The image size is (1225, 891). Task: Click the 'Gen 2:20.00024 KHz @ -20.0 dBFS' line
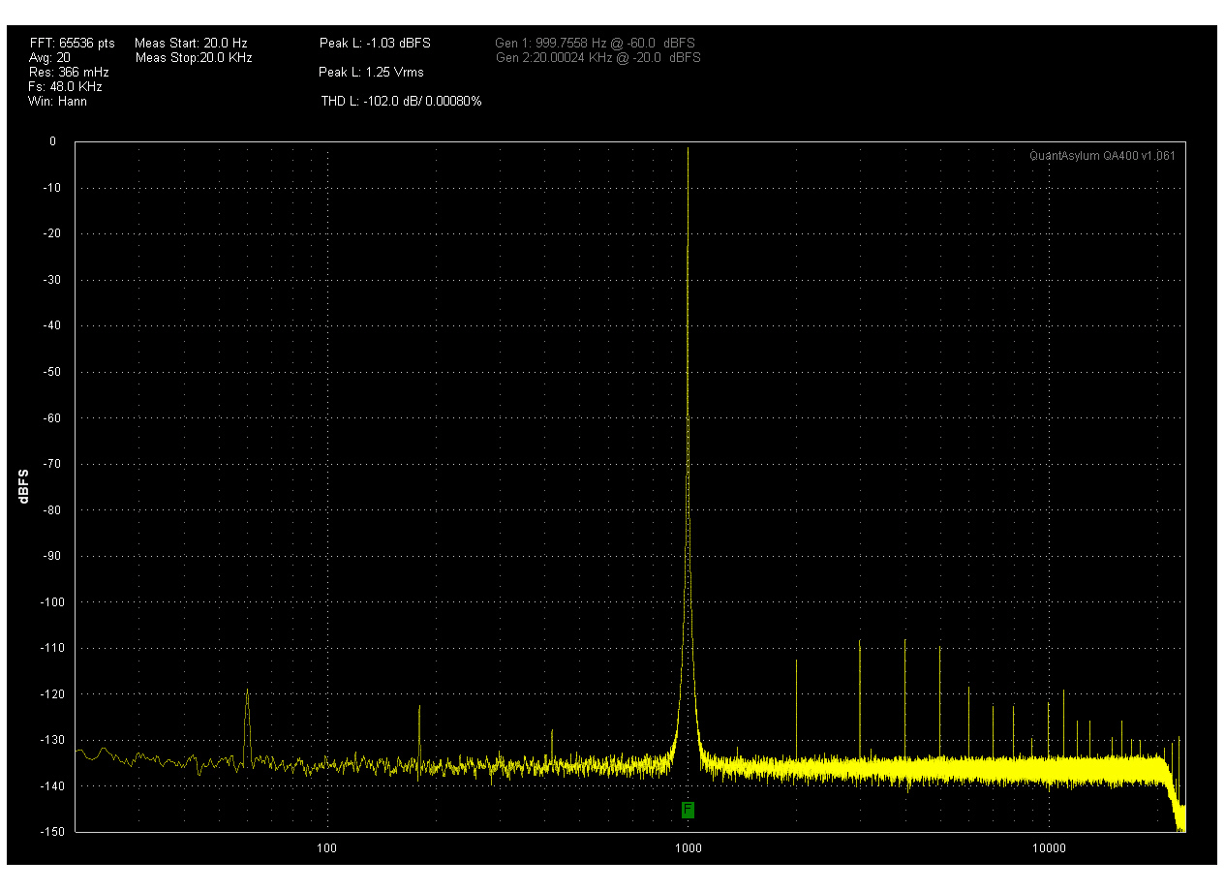[x=597, y=58]
